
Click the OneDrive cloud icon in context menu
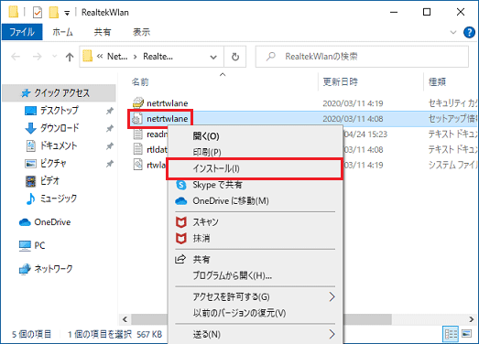181,201
